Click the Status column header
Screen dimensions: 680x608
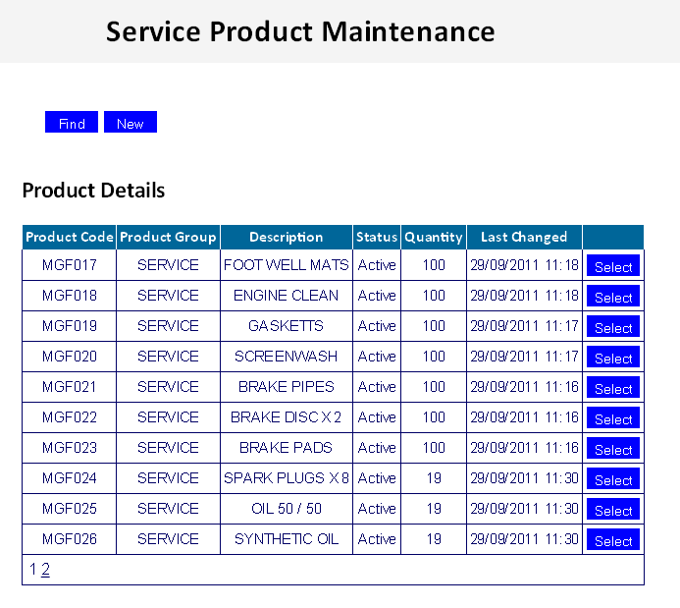click(x=377, y=237)
